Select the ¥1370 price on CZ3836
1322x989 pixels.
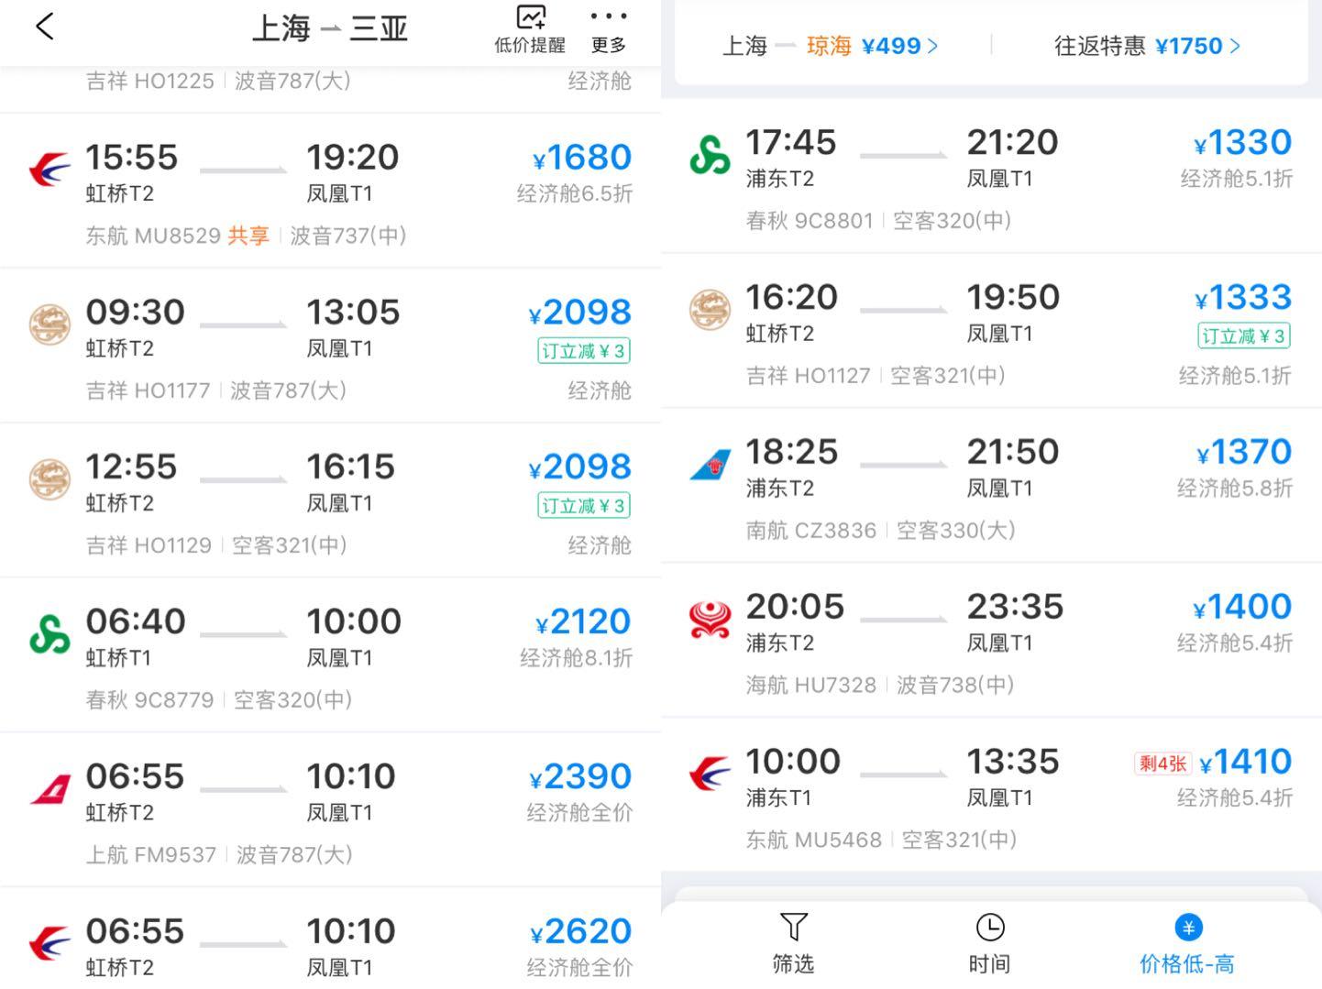coord(1244,452)
